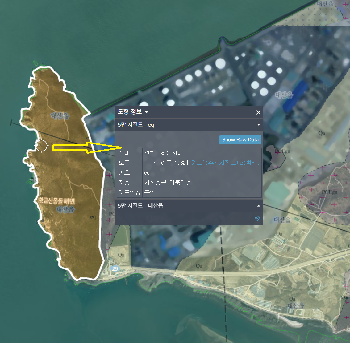Click the blue location pin icon
The width and height of the screenshot is (350, 343).
(x=257, y=218)
